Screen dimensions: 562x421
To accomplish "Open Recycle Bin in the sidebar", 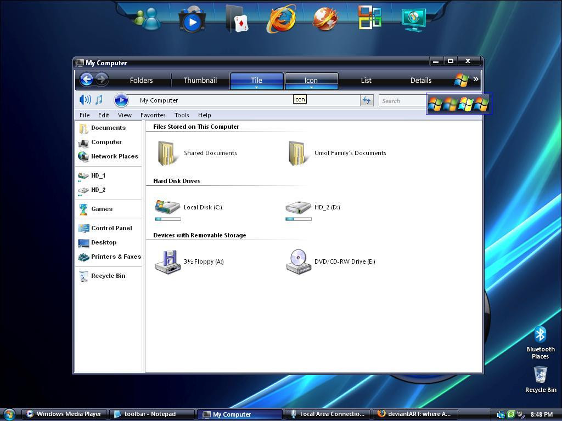I will click(102, 276).
